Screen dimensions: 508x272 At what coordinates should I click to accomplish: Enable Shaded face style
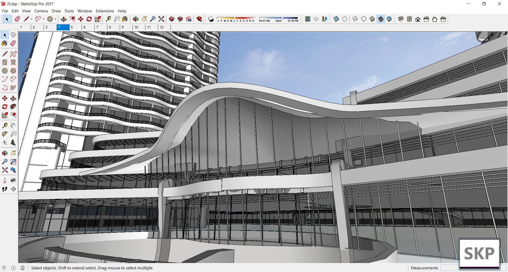[x=372, y=19]
